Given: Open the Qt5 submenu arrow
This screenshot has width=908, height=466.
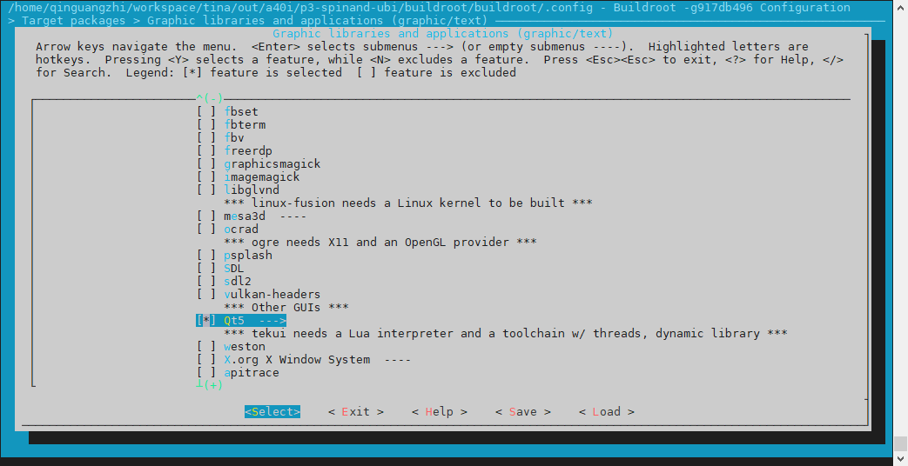Looking at the screenshot, I should click(272, 320).
